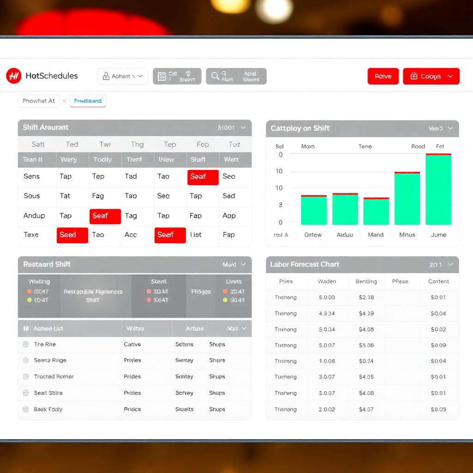Click the magnifier search icon
This screenshot has height=473, width=473.
point(215,76)
